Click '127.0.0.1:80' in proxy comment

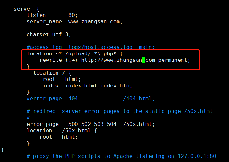point(197,156)
